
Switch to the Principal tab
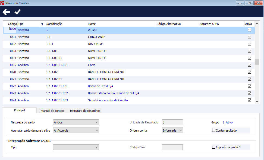coord(20,110)
